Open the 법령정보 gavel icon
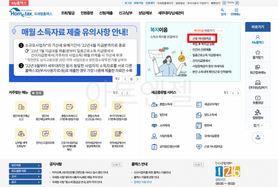 point(258,112)
